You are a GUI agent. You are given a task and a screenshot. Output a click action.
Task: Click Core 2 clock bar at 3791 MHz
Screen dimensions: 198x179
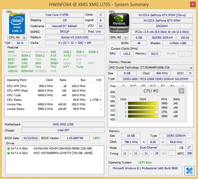143,112
